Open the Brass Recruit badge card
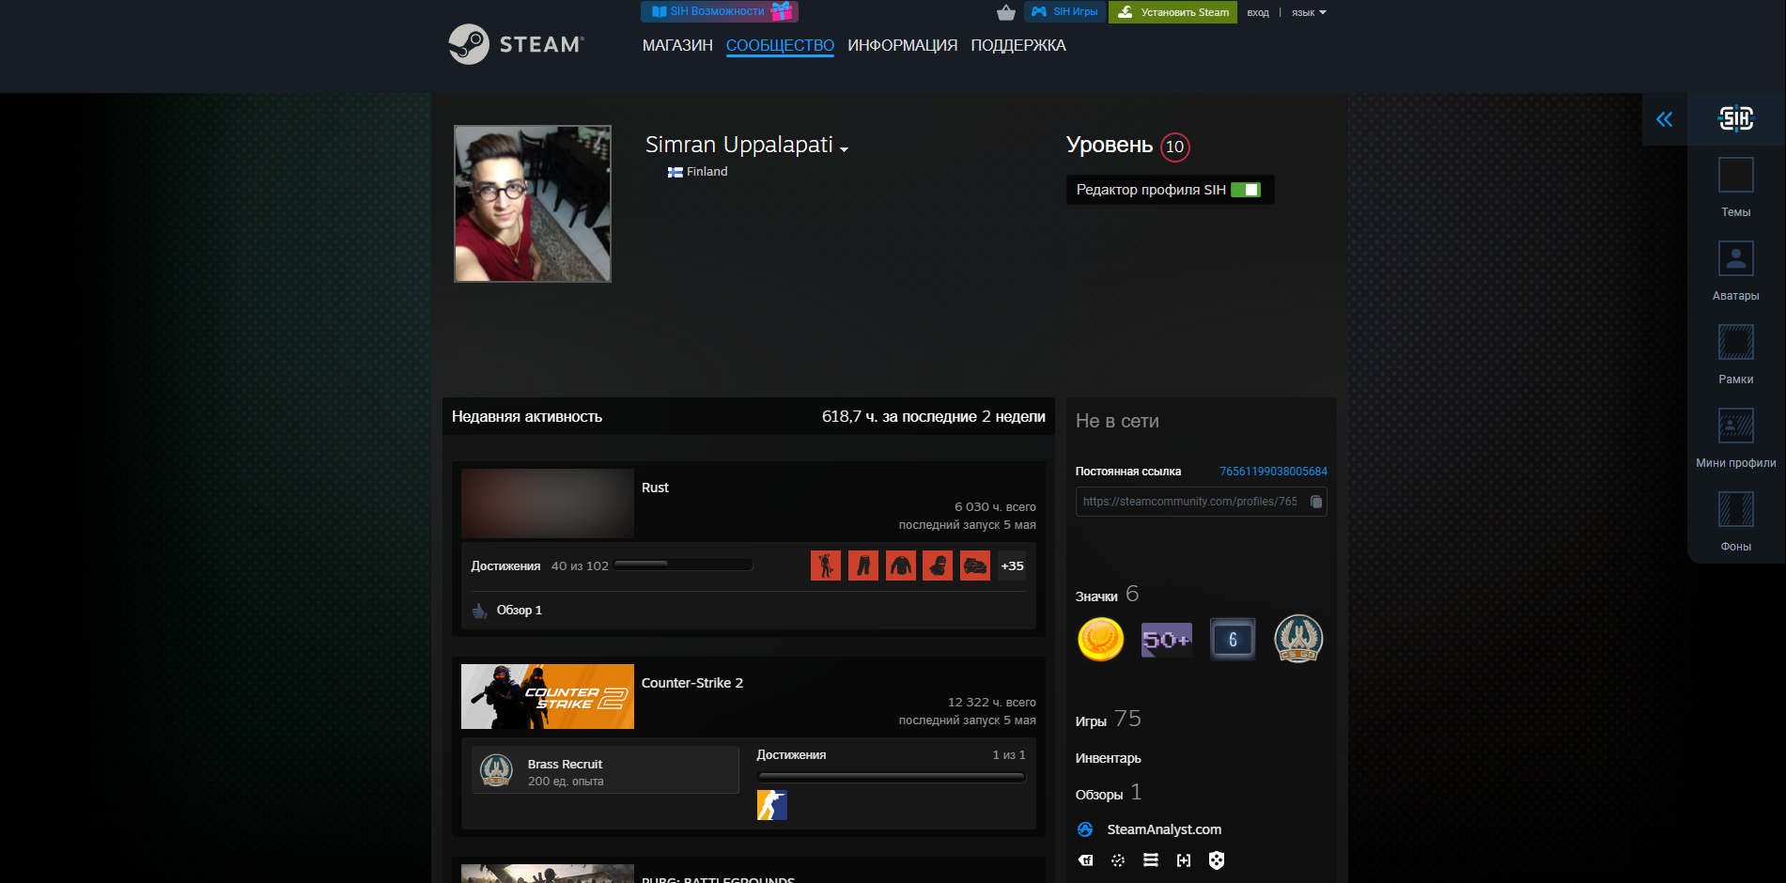Viewport: 1786px width, 883px height. pos(605,770)
